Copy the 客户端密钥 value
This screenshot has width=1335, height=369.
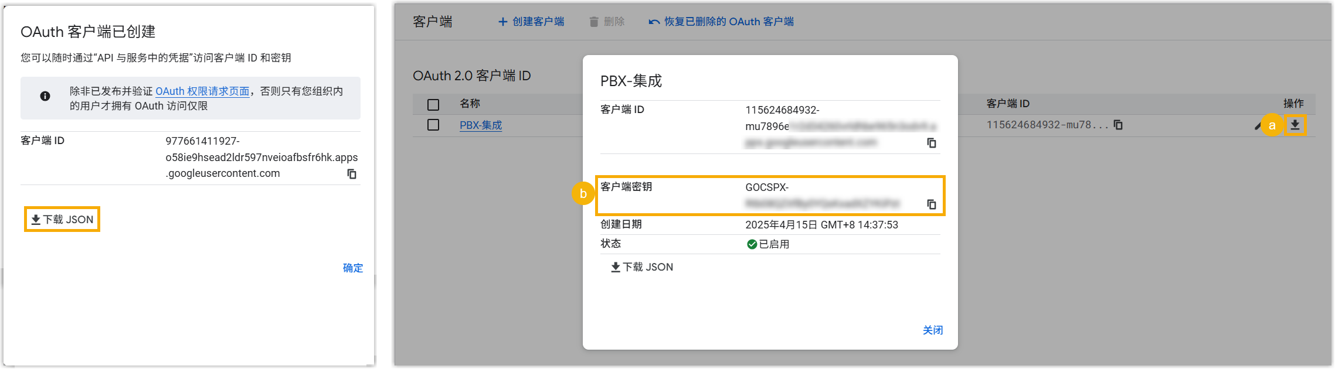931,204
